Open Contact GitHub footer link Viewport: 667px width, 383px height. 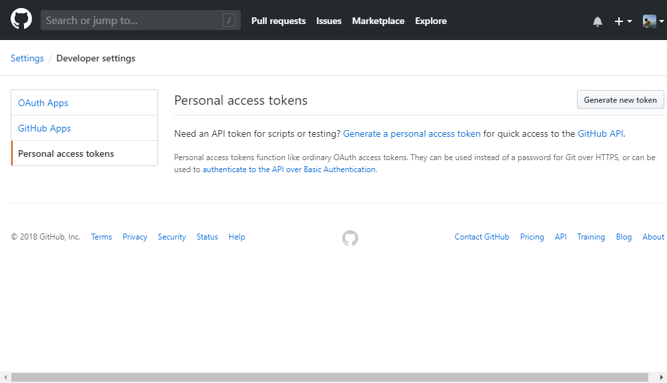point(482,237)
